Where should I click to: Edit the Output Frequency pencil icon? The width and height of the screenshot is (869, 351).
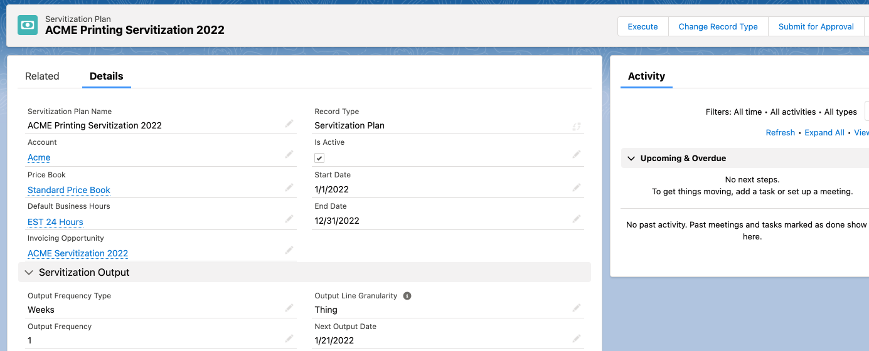click(289, 338)
